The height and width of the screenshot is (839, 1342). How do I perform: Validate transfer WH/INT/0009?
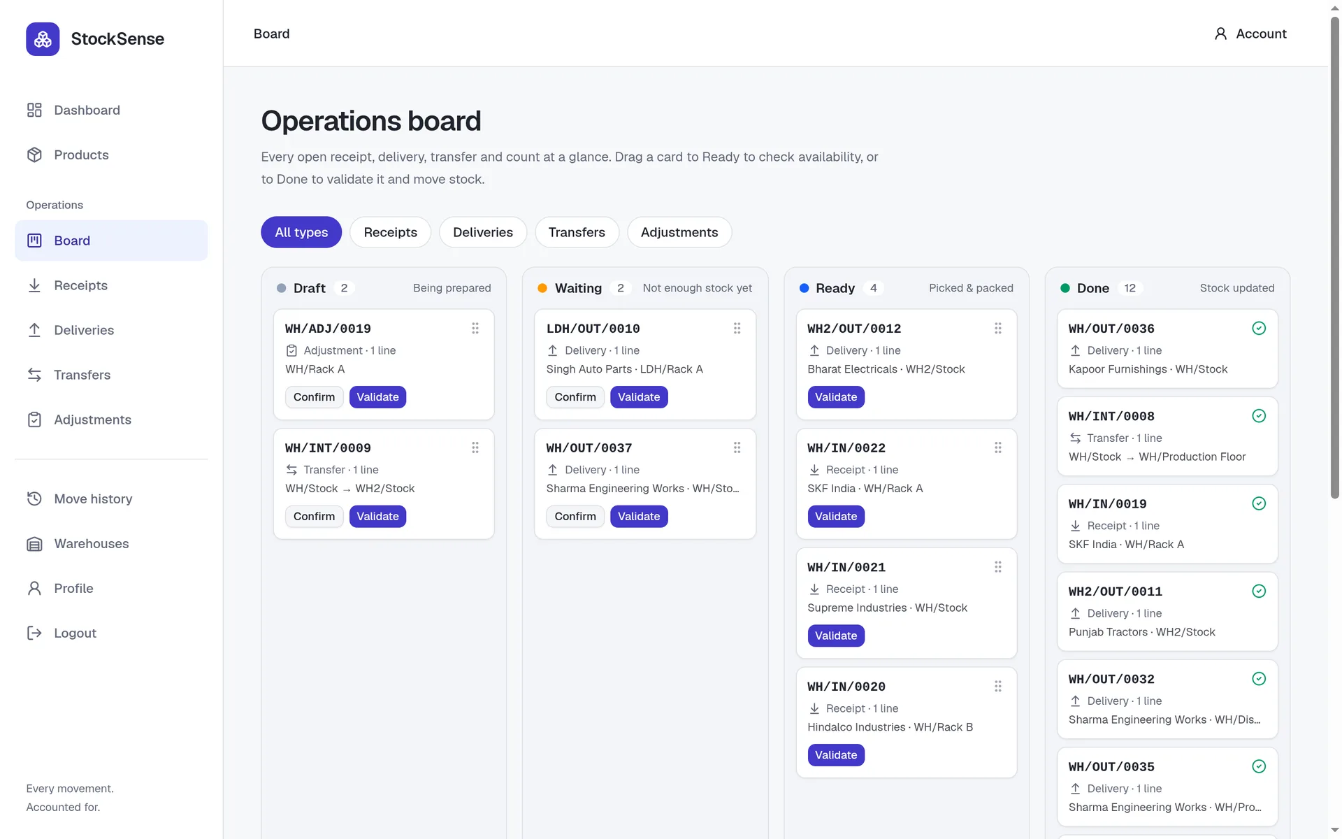pos(377,517)
